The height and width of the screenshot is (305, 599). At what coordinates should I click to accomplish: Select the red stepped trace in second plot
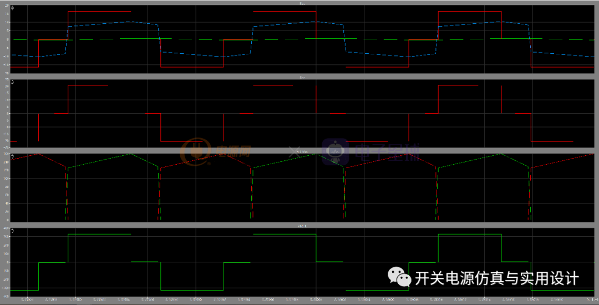click(89, 85)
